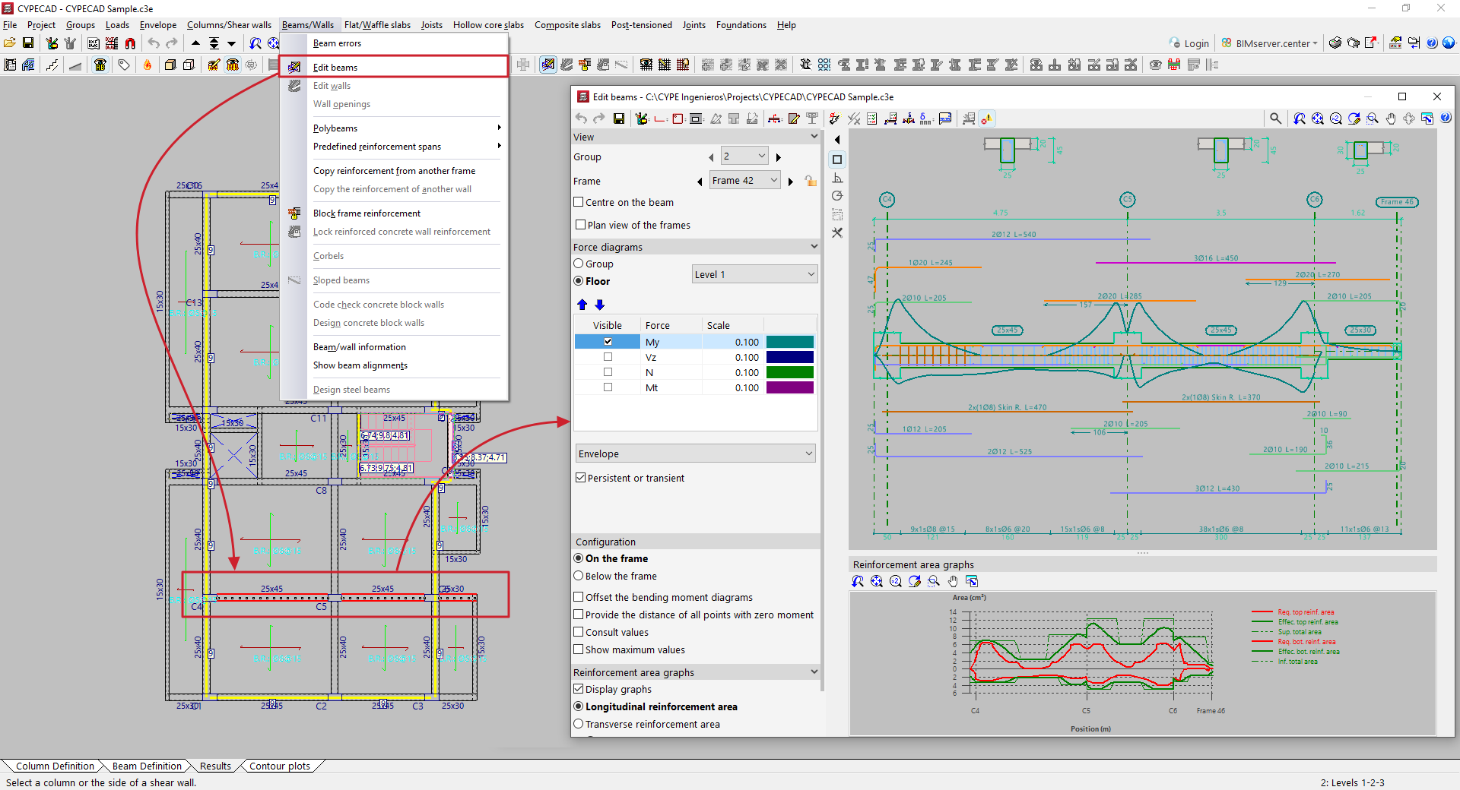Select Below the frame radio button
This screenshot has width=1460, height=790.
coord(579,576)
